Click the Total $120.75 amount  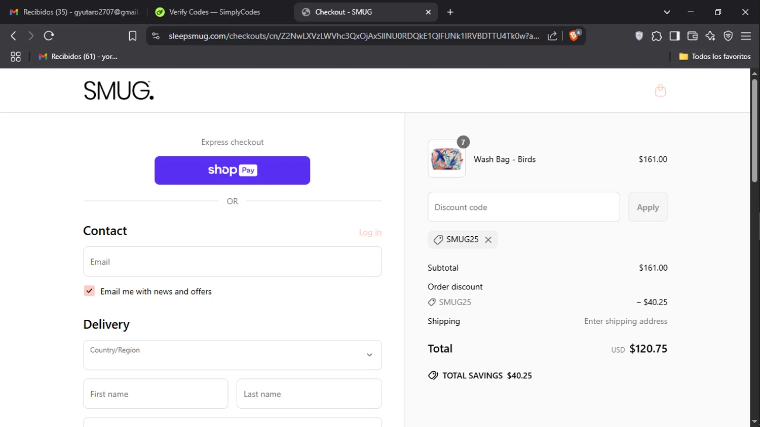(x=648, y=349)
